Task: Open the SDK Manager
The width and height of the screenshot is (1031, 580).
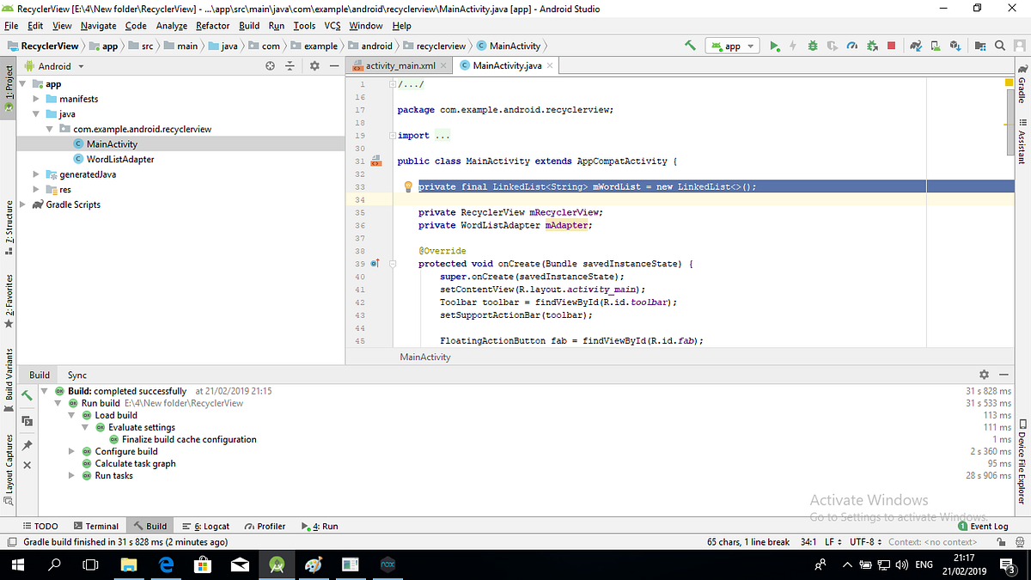Action: (x=954, y=46)
